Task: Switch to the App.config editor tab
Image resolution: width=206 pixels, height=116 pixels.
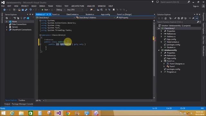Action: point(106,14)
